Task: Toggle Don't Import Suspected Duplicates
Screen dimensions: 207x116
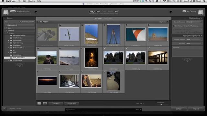Action: pyautogui.click(x=174, y=26)
